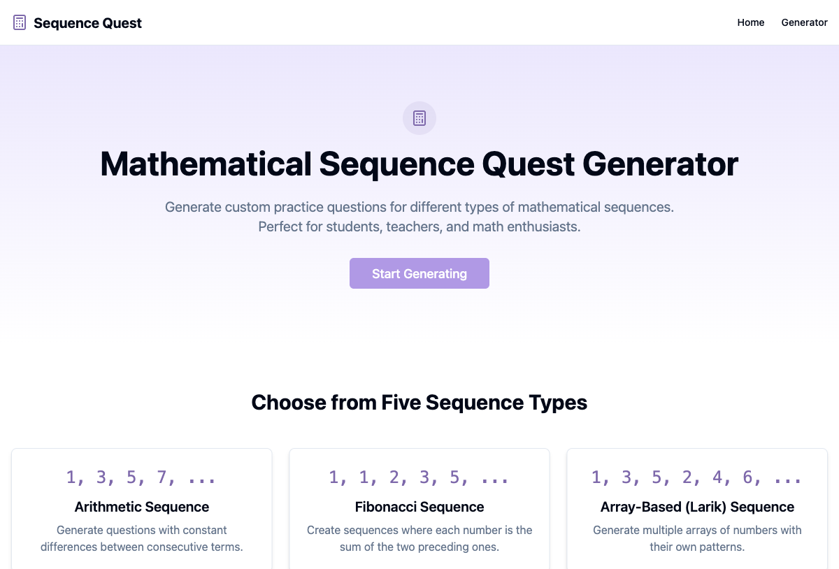Viewport: 839px width, 569px height.
Task: Select the Array-Based (Larik) Sequence title
Action: coord(697,507)
